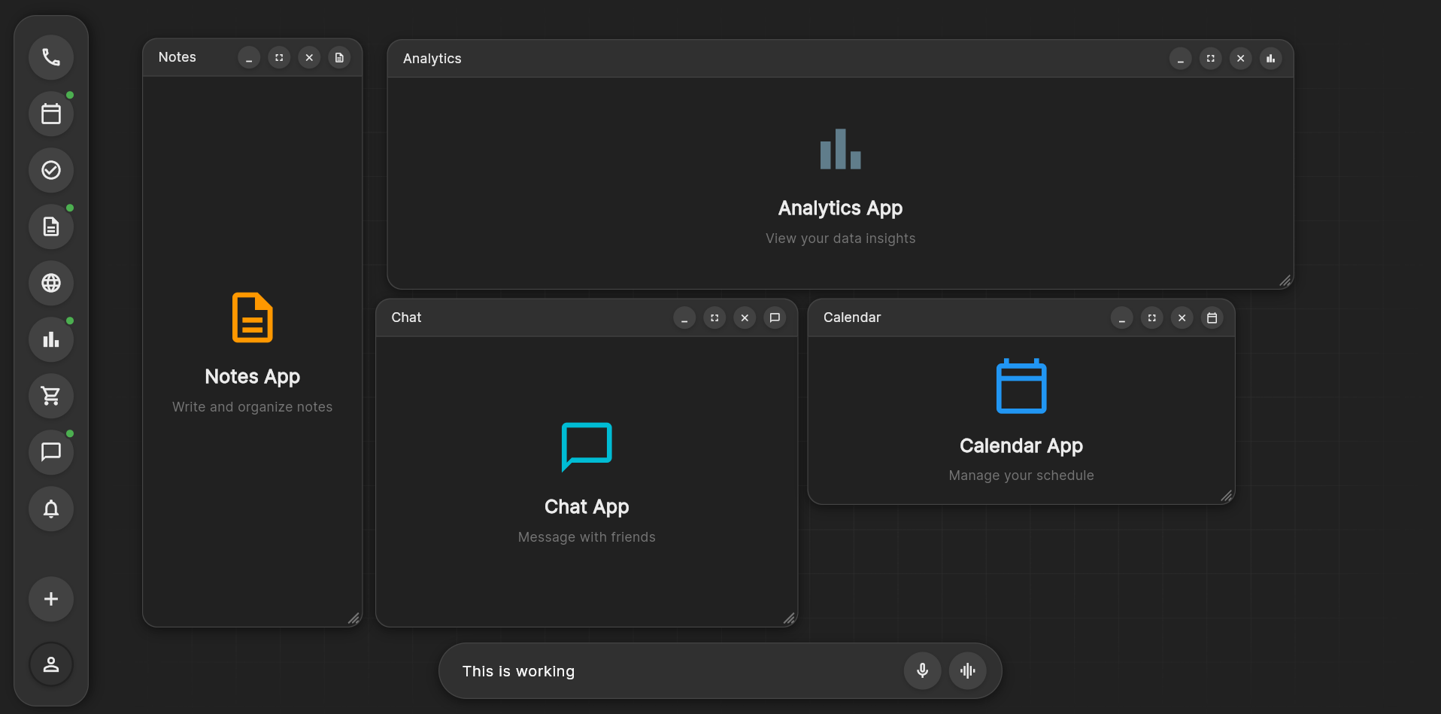Open the Notes document icon in sidebar
Viewport: 1441px width, 714px height.
tap(51, 226)
